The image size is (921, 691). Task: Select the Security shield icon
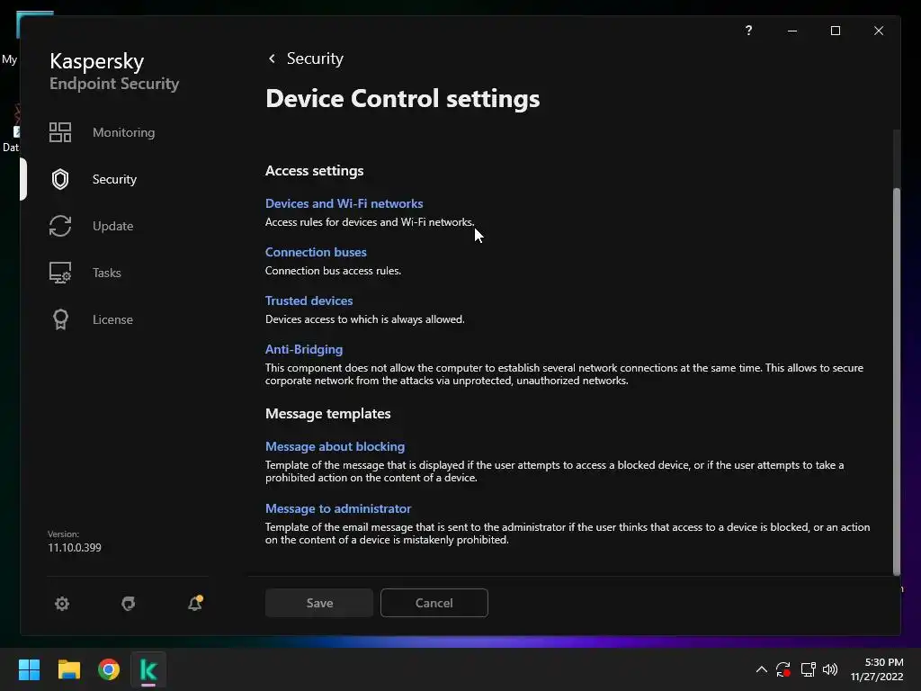[60, 179]
